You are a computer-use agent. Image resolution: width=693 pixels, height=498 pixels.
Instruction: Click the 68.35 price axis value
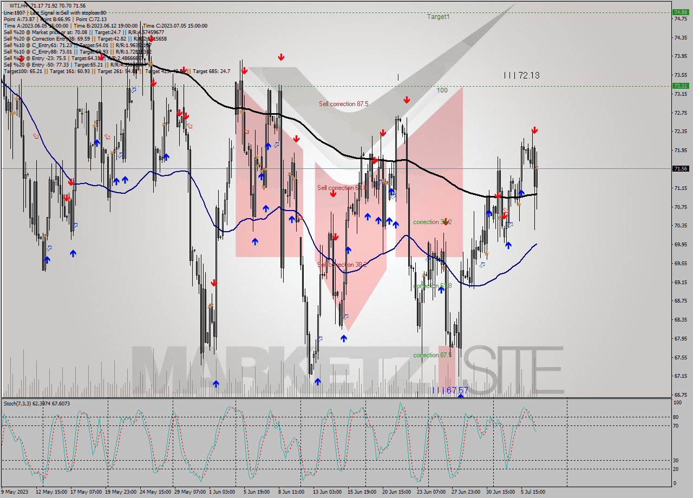click(x=680, y=319)
